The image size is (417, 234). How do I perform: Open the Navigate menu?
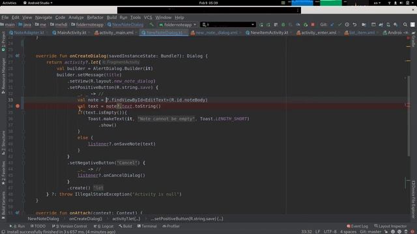tap(44, 18)
